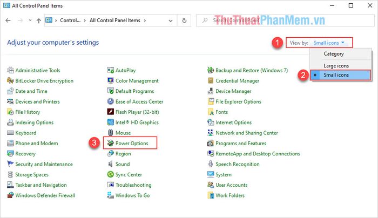The height and width of the screenshot is (218, 378).
Task: Open the Credential Manager icon
Action: tap(211, 80)
